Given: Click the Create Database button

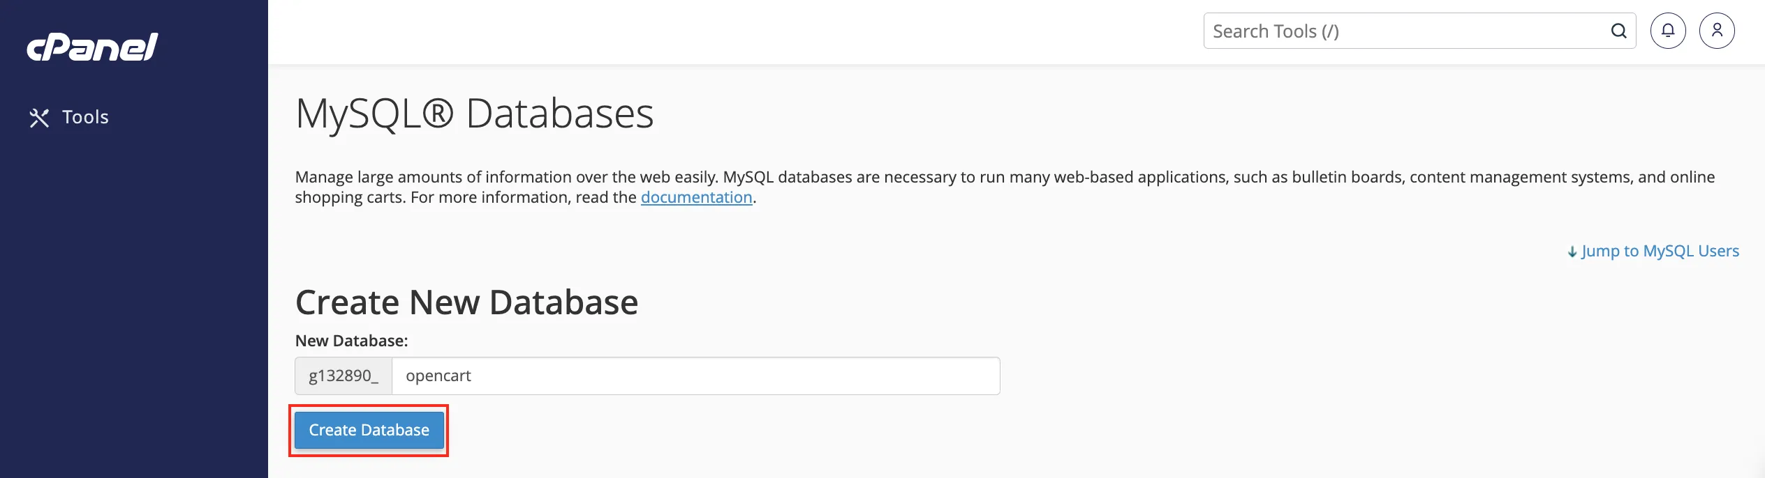Looking at the screenshot, I should 369,430.
